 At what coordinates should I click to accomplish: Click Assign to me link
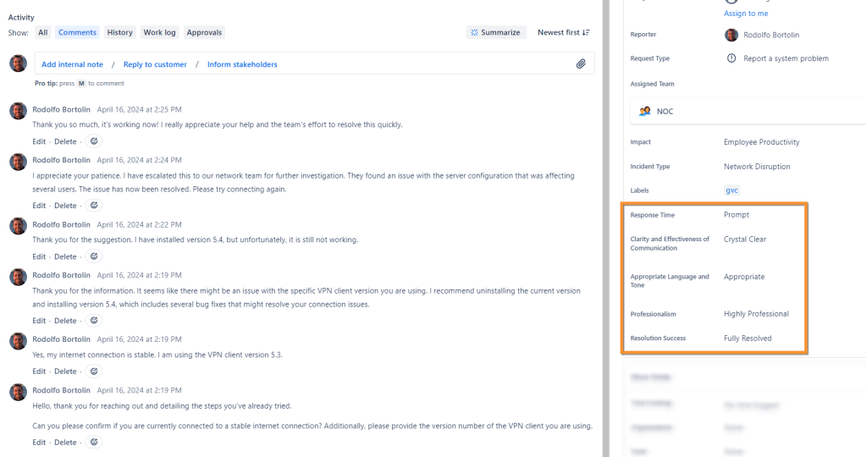pyautogui.click(x=747, y=14)
